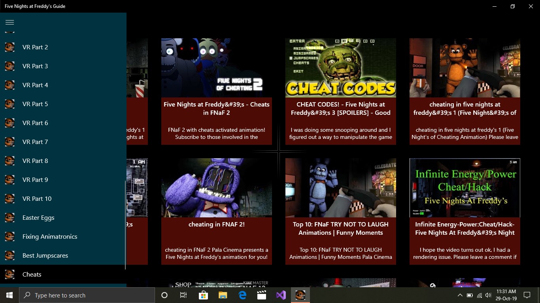Screen dimensions: 540x303
Task: Open Movies & TV from the taskbar
Action: (261, 295)
